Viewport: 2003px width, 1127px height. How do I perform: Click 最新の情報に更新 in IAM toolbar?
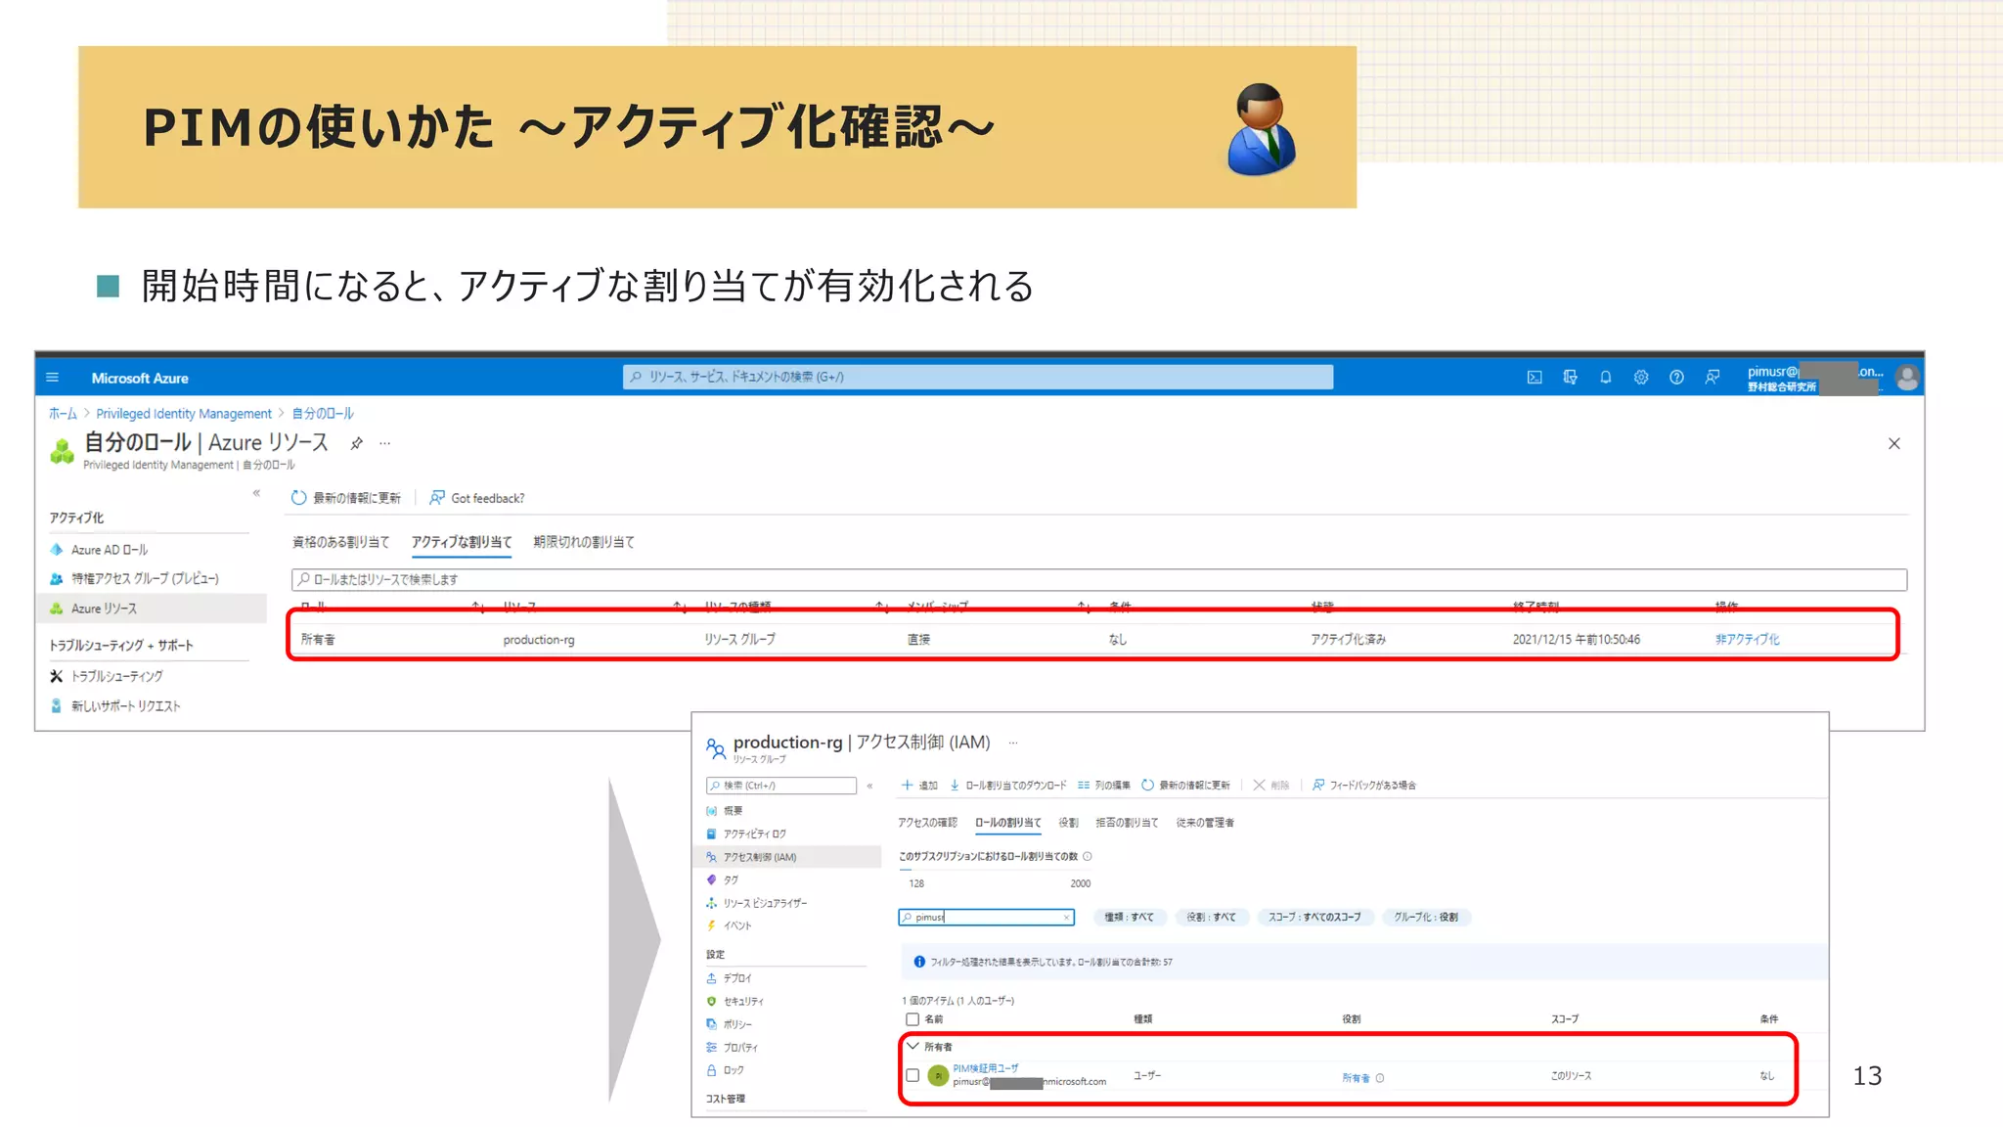(x=1186, y=786)
